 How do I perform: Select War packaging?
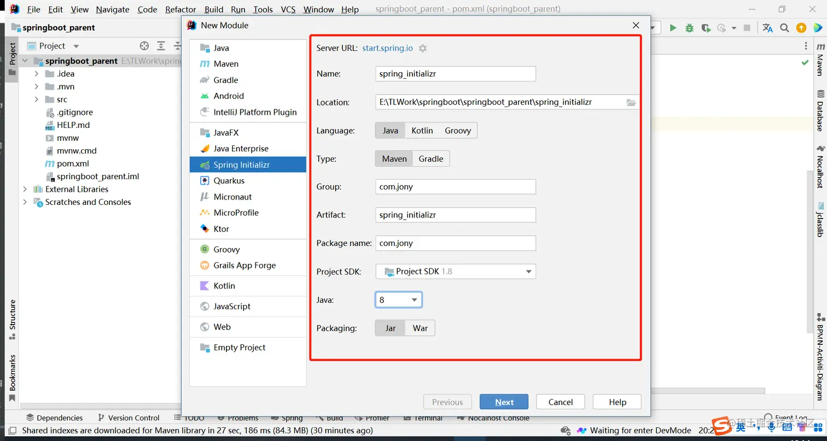(x=420, y=328)
